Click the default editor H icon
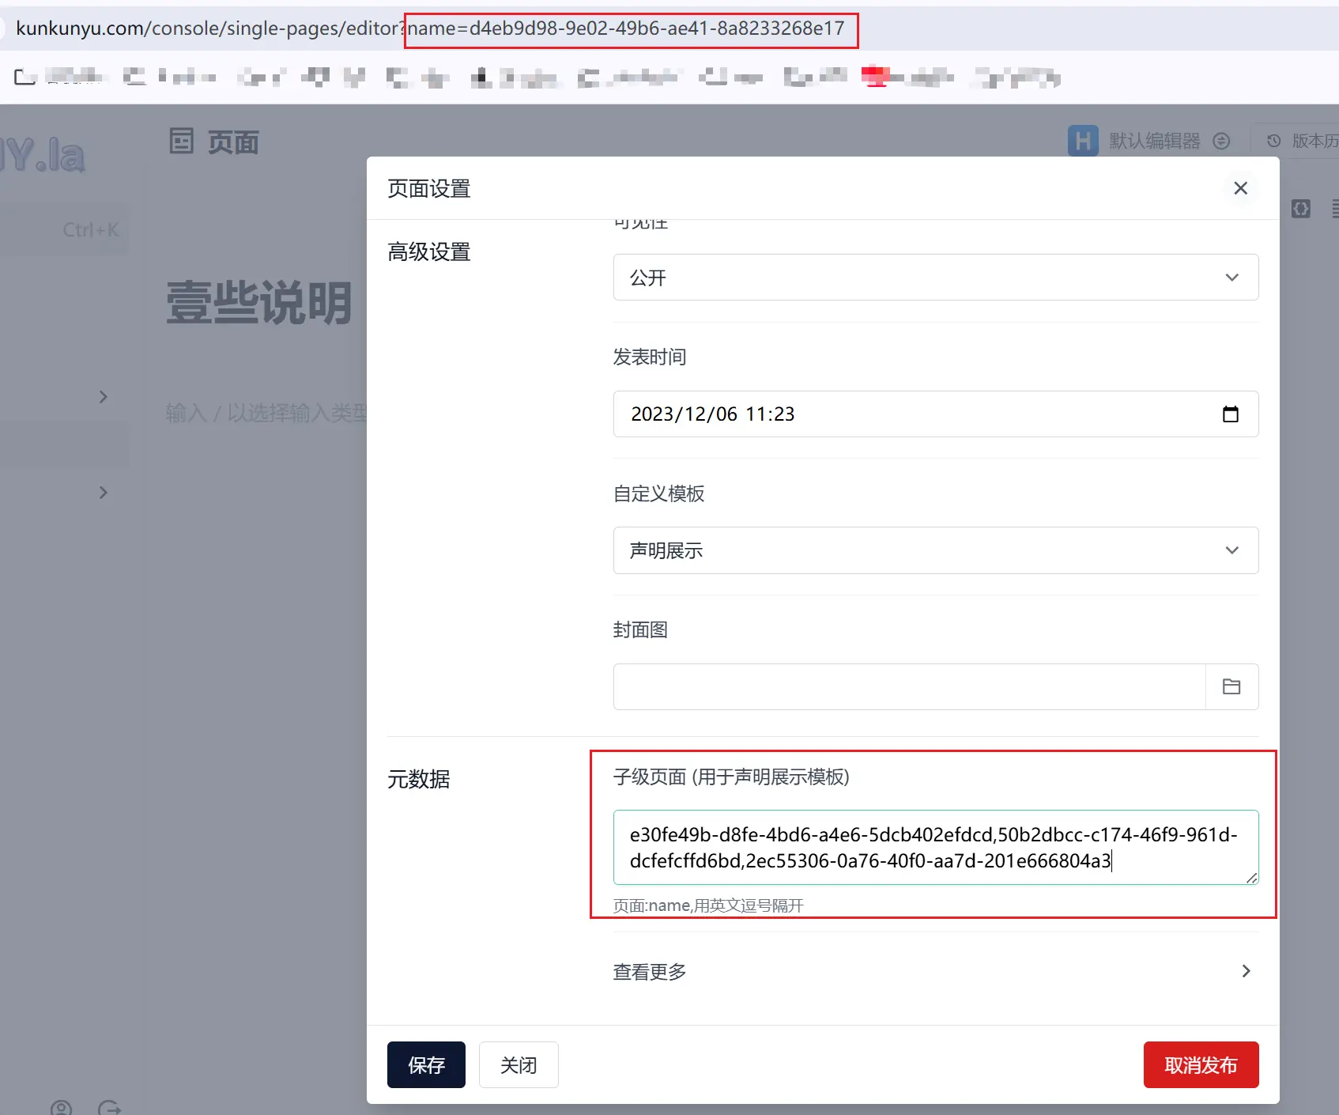Screen dimensions: 1339x1115 (x=1082, y=141)
